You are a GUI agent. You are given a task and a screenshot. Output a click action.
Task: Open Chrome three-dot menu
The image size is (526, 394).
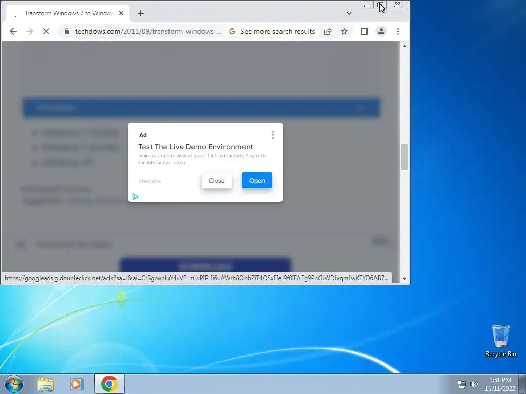pos(398,31)
